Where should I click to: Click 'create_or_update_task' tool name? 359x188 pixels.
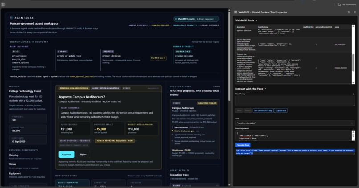pos(69,56)
